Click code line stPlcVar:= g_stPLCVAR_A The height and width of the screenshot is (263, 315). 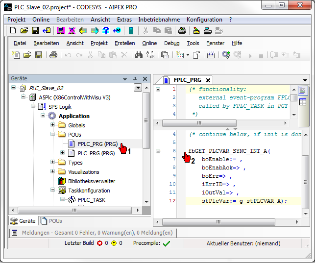coord(244,201)
